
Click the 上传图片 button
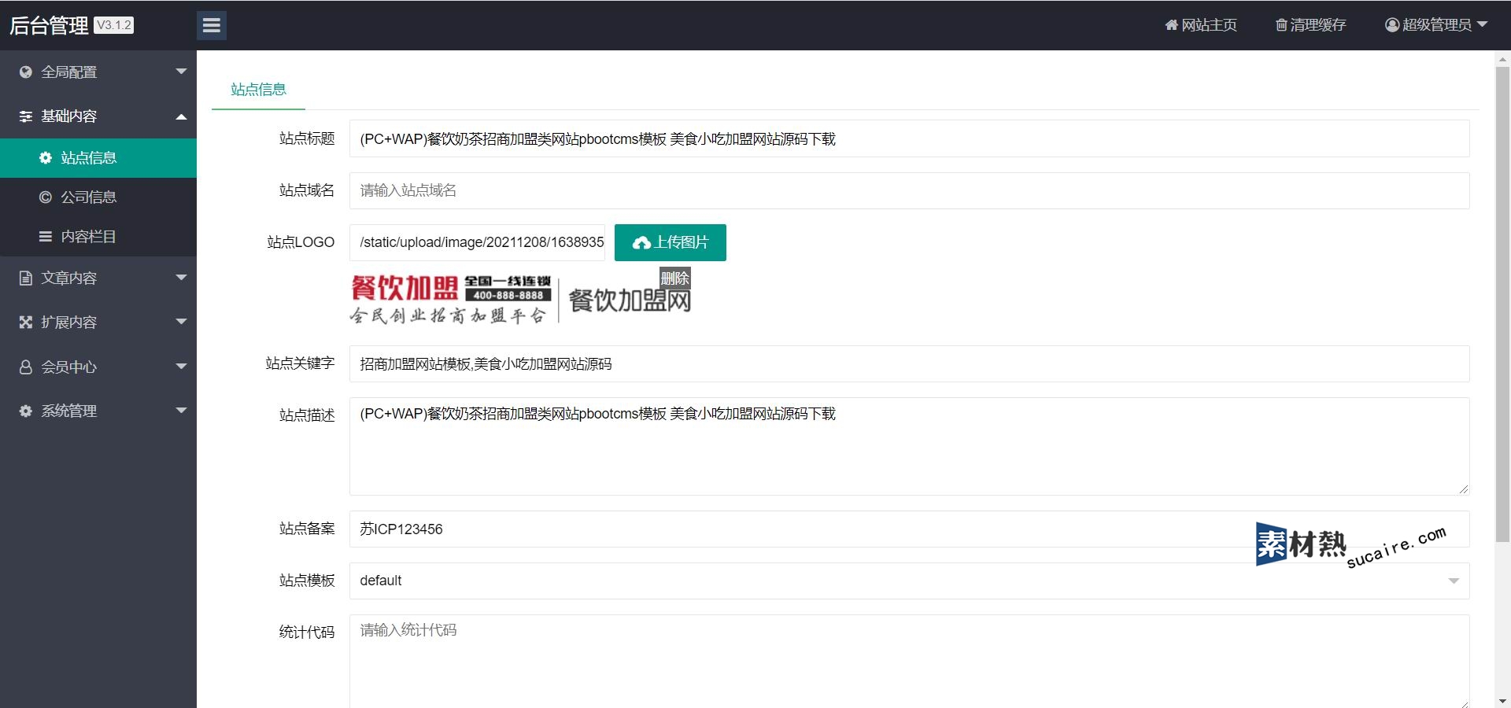[671, 242]
